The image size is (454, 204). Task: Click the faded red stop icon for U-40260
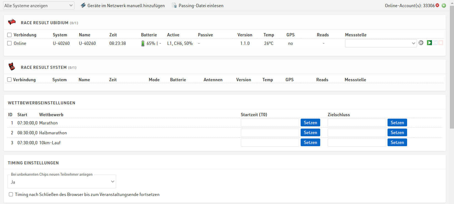(x=441, y=43)
